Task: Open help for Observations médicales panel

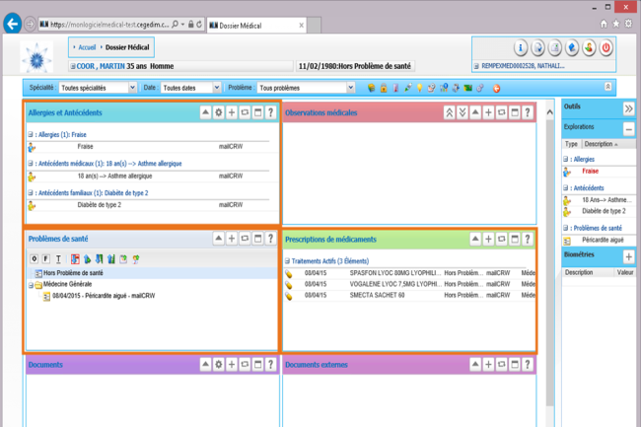Action: pyautogui.click(x=528, y=113)
